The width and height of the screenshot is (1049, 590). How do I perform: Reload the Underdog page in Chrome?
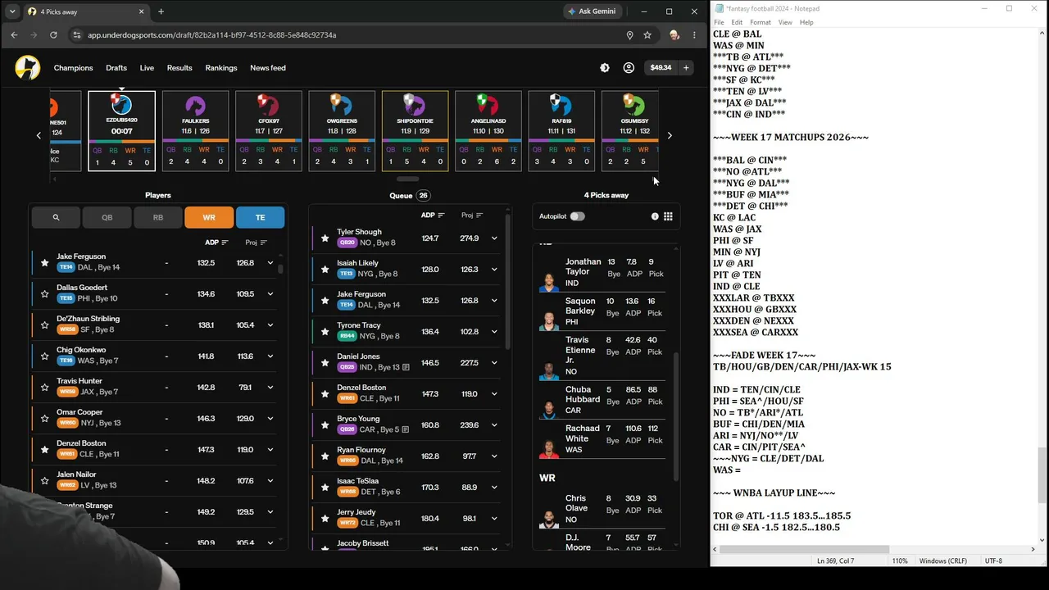[x=53, y=35]
